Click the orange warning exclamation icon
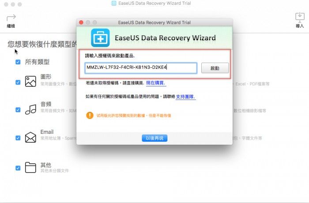 (x=90, y=115)
